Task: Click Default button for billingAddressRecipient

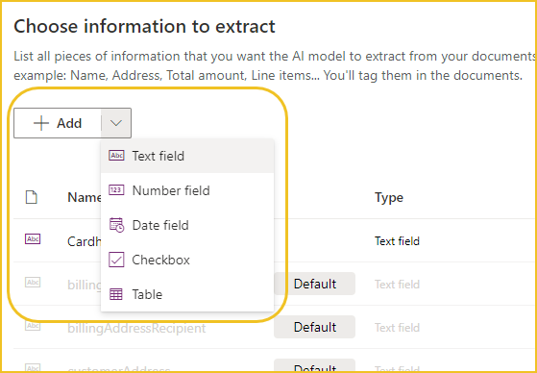Action: pos(315,327)
